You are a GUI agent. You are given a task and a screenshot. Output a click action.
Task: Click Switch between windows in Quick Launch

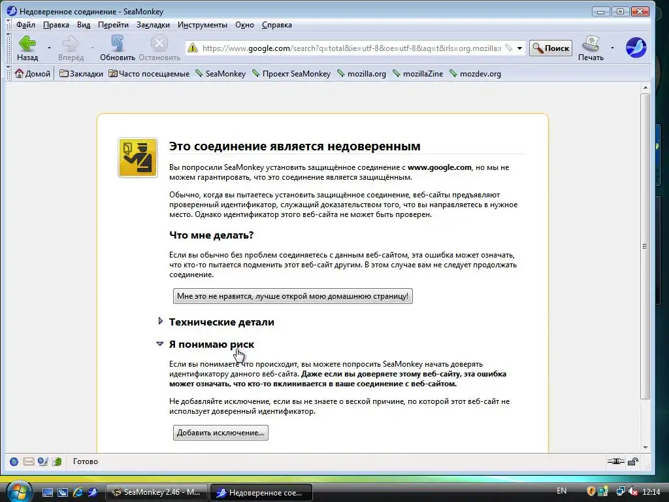pos(62,492)
